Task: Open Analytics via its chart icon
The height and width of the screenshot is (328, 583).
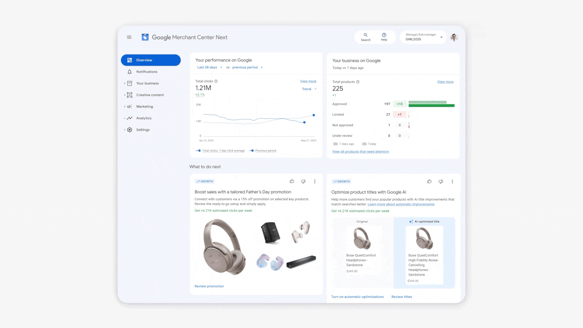Action: (129, 118)
